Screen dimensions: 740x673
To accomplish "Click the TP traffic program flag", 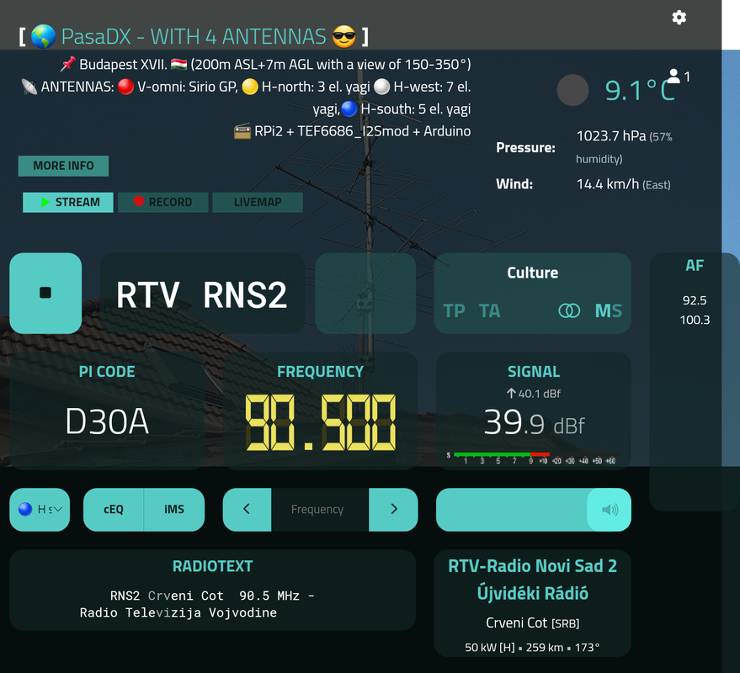I will pos(454,310).
